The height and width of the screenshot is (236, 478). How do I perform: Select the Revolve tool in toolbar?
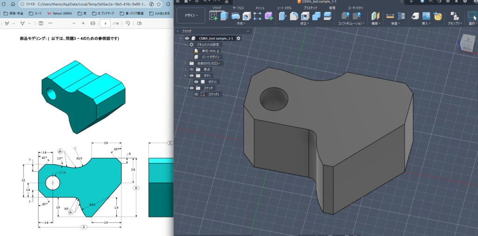[236, 16]
